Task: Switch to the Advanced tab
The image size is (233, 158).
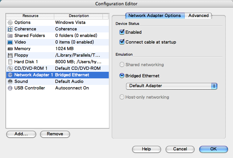Action: (198, 15)
